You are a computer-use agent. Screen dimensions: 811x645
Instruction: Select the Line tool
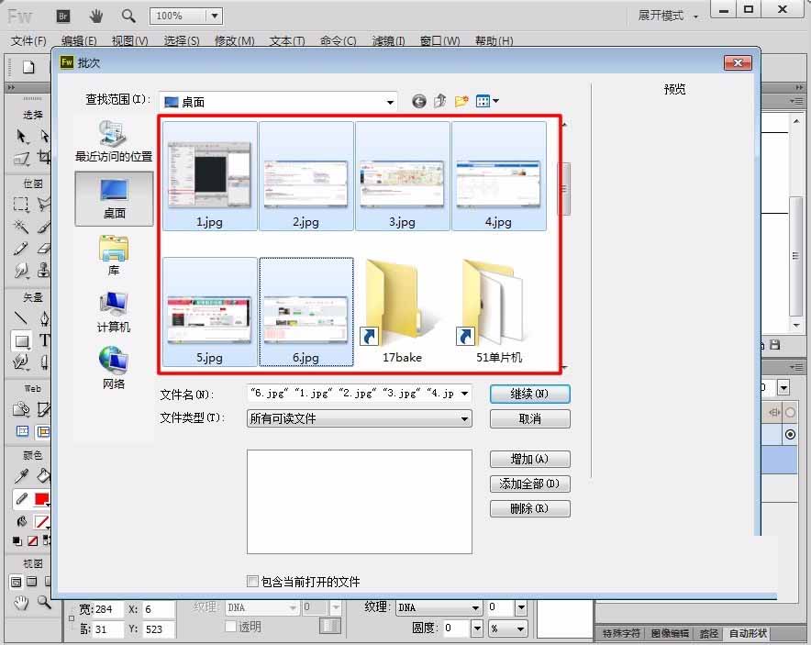click(20, 317)
